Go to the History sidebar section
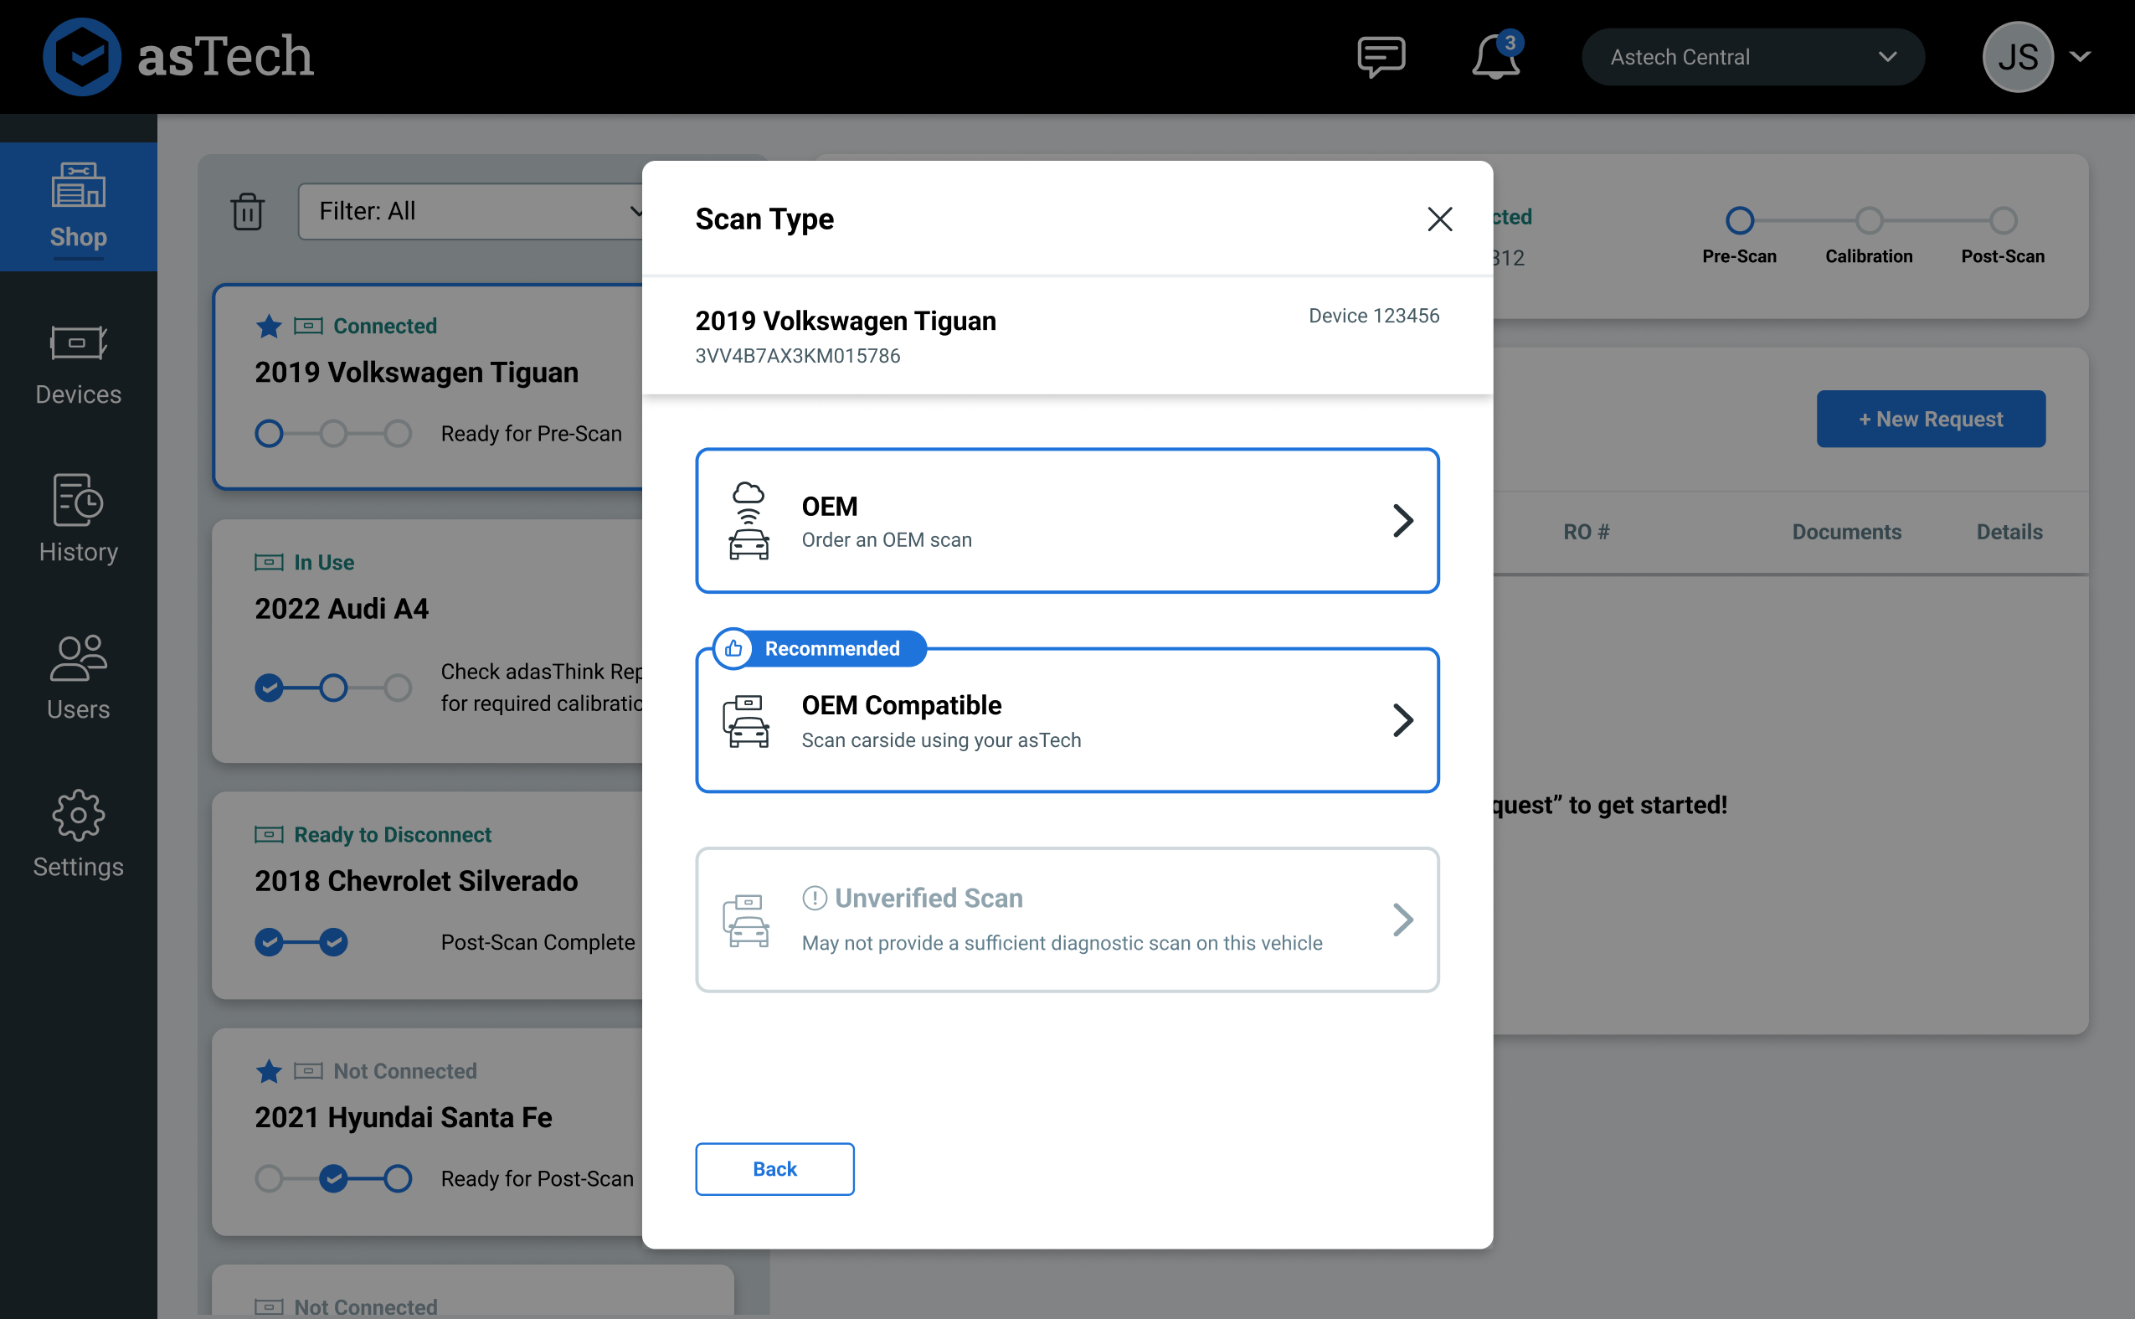The width and height of the screenshot is (2135, 1319). coord(79,522)
